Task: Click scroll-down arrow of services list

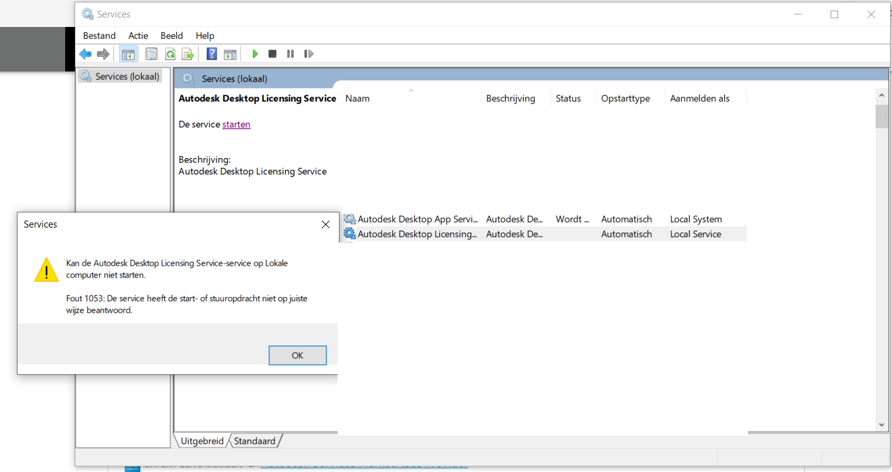Action: 881,425
